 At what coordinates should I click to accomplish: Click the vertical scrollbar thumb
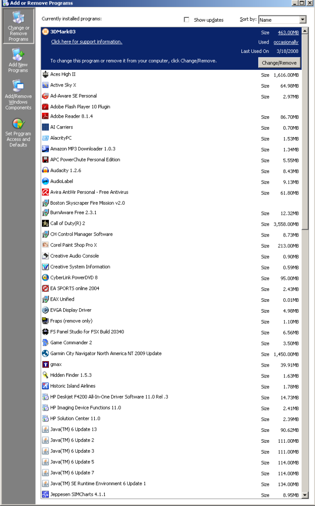click(305, 132)
